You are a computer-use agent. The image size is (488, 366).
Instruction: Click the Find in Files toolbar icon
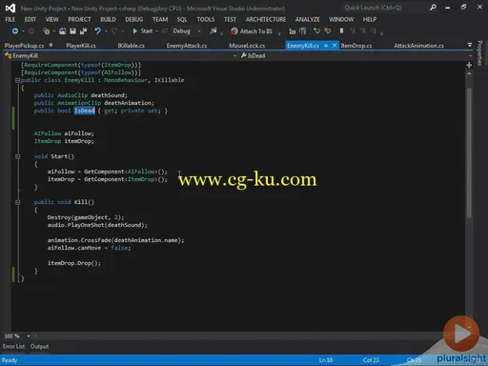pyautogui.click(x=213, y=31)
